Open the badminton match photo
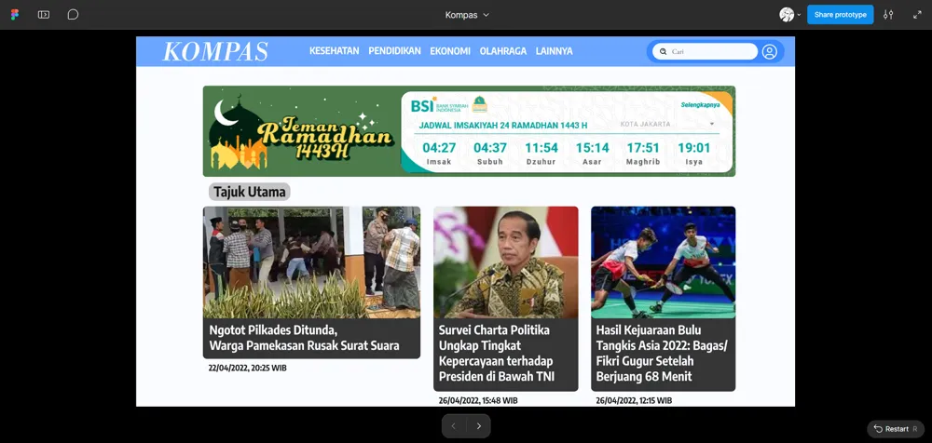The image size is (932, 443). (664, 262)
